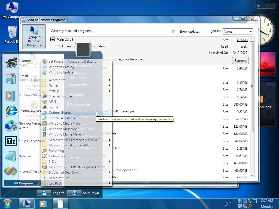Open Files and Settings Transfer Wizard

(11, 126)
